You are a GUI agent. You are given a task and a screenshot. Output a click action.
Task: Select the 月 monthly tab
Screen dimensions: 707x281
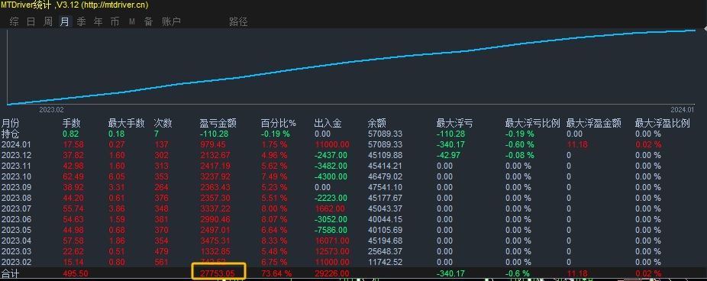tap(64, 21)
